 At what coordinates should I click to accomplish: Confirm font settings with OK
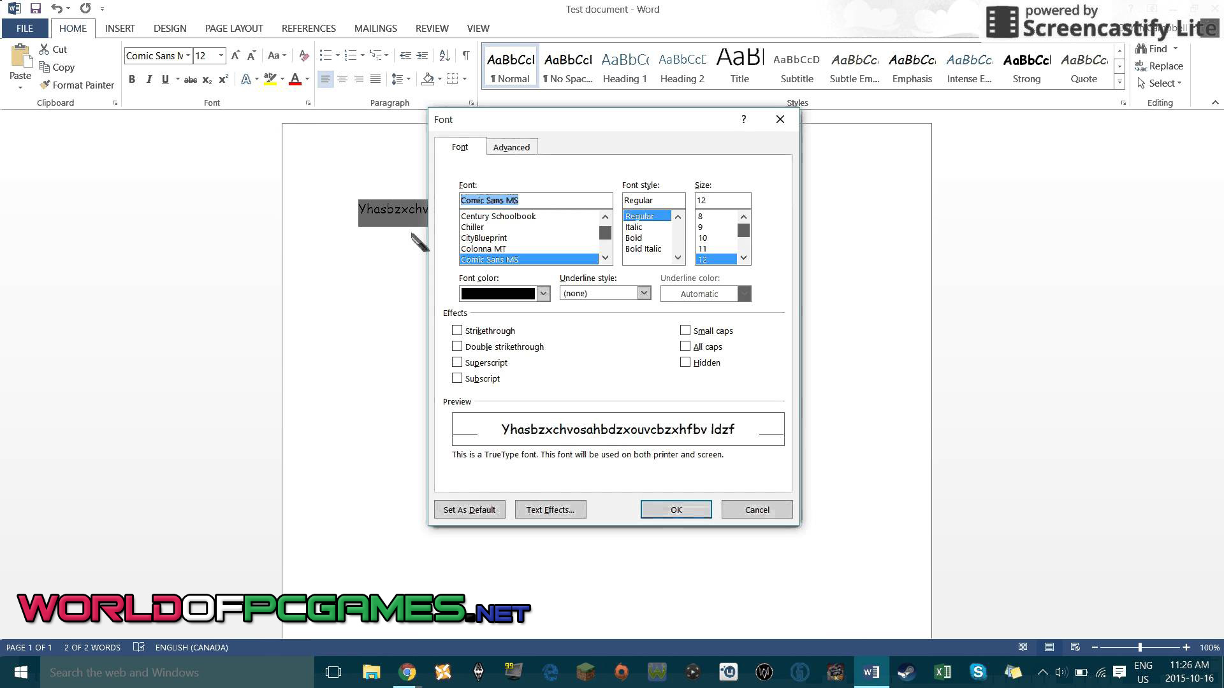(676, 510)
